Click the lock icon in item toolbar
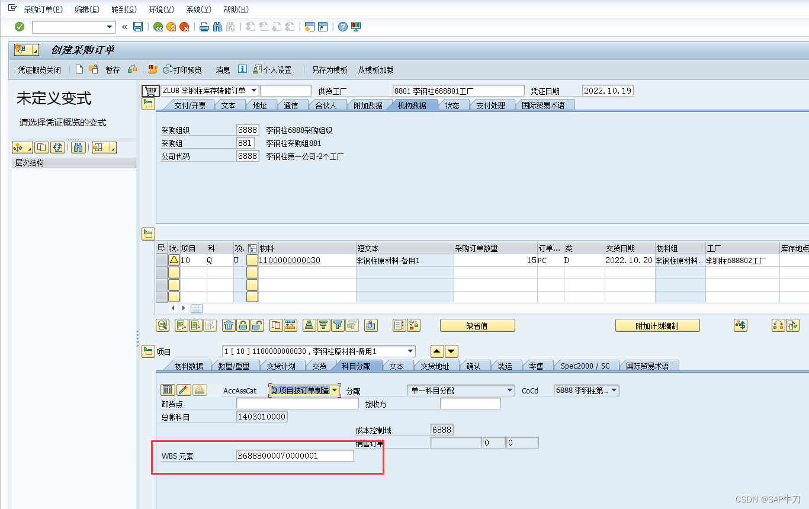The height and width of the screenshot is (509, 809). [243, 325]
